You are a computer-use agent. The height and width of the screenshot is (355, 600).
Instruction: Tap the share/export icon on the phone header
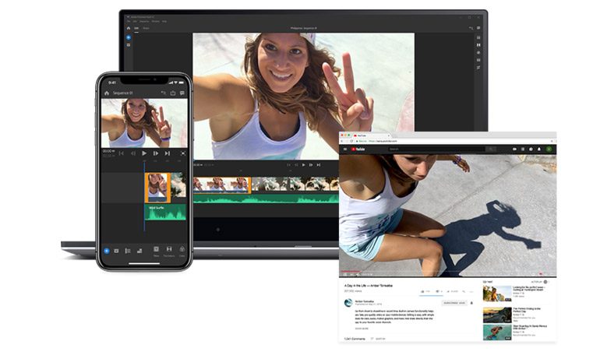[x=171, y=93]
